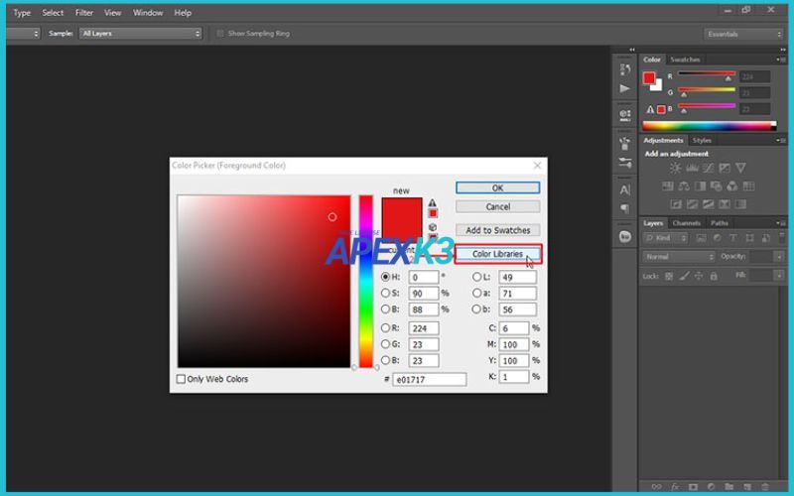
Task: Open the History panel icon in the dock
Action: [625, 68]
